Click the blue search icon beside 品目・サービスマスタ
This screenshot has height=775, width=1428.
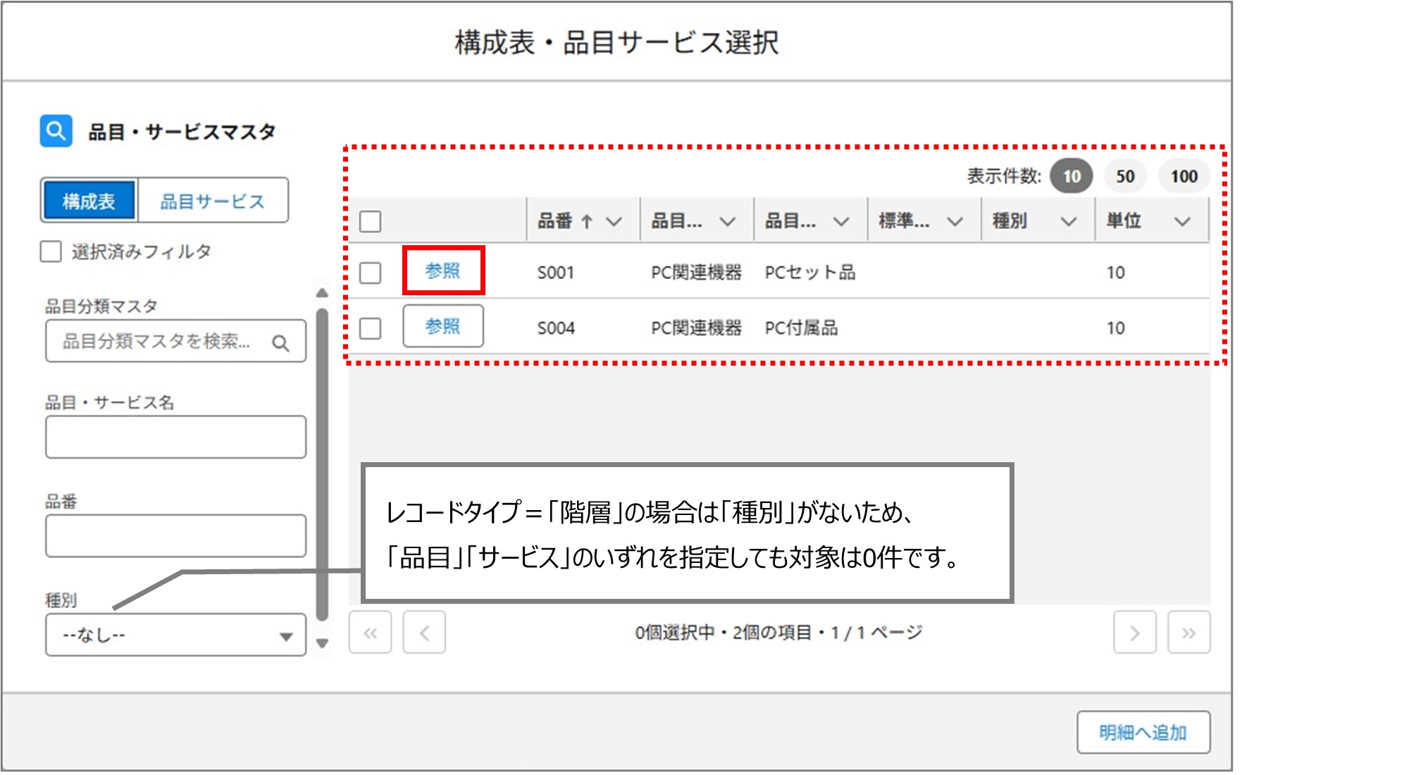[56, 130]
